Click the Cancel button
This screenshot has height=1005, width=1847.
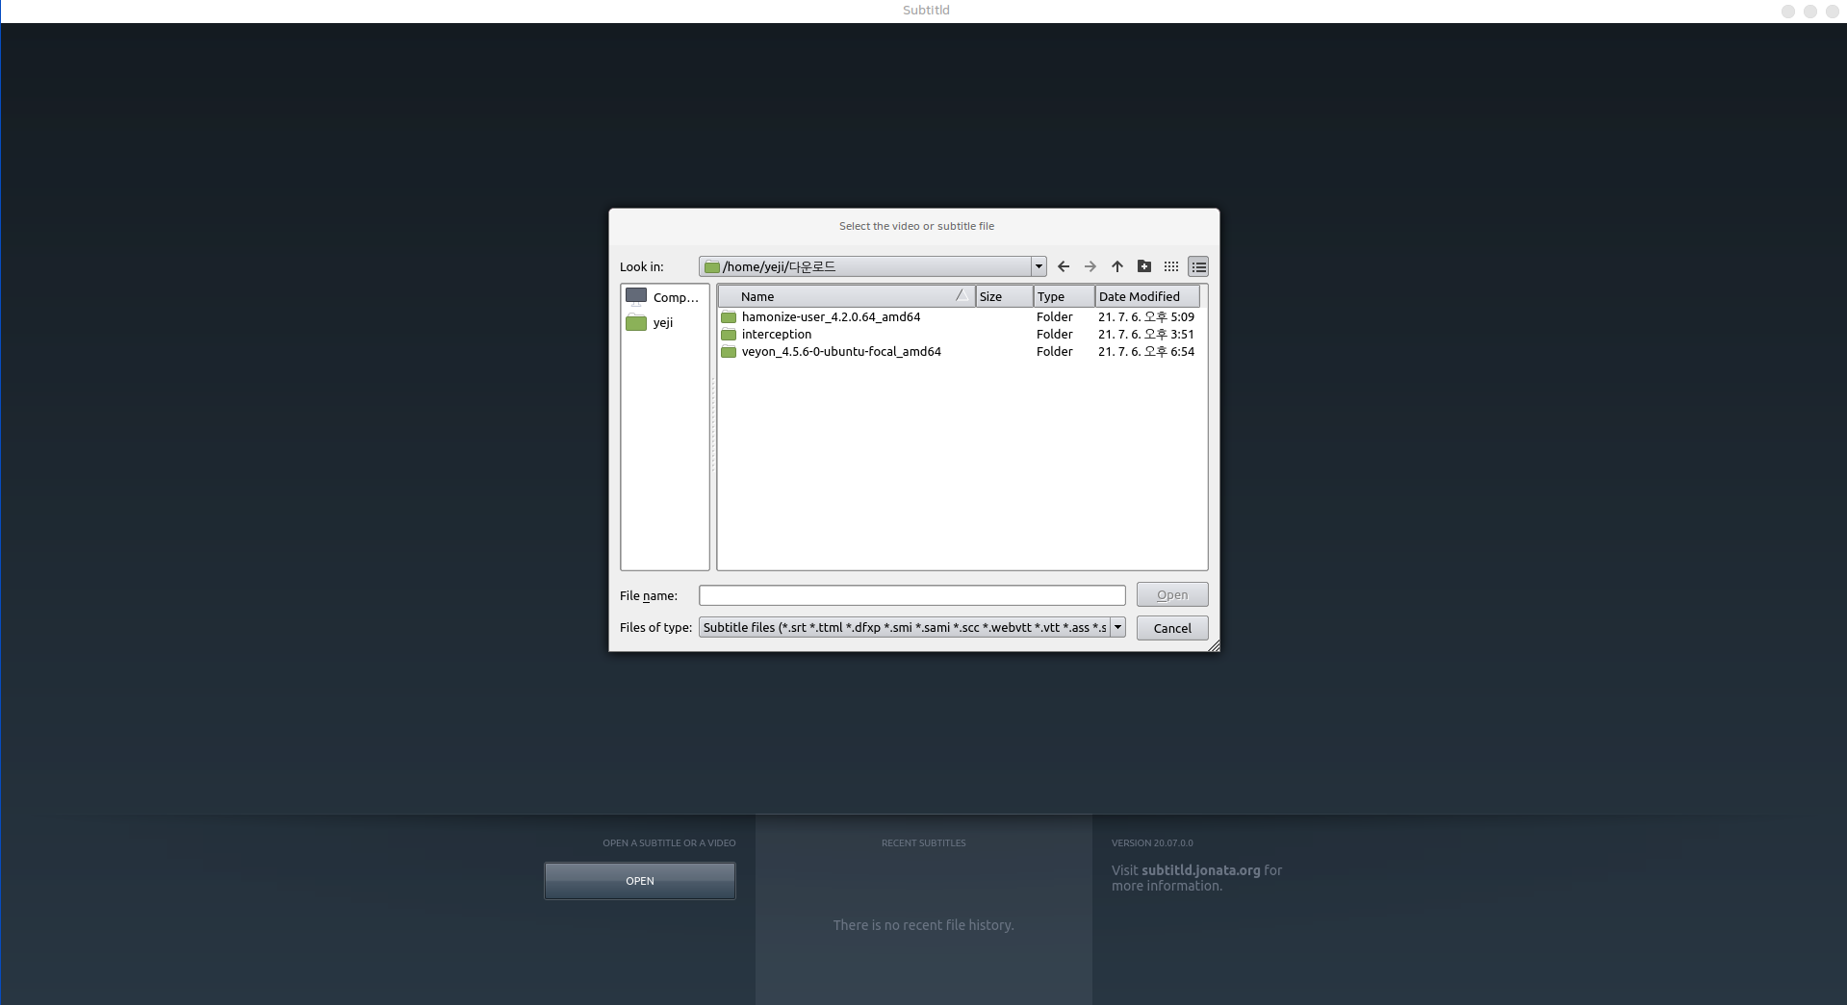point(1171,628)
